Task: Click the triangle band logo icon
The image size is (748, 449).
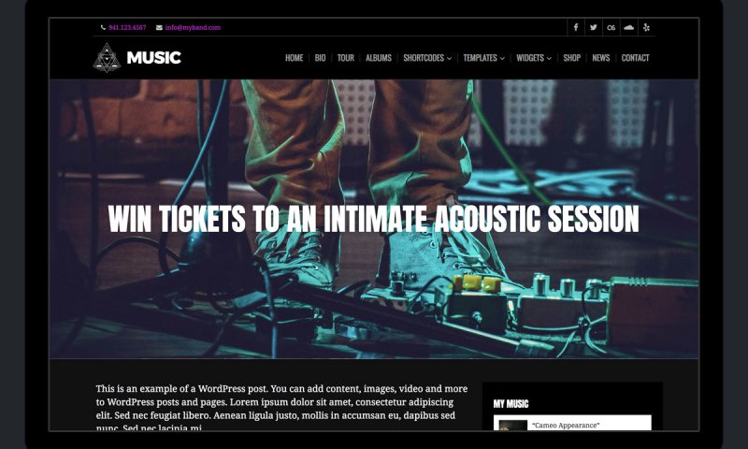Action: pyautogui.click(x=107, y=58)
